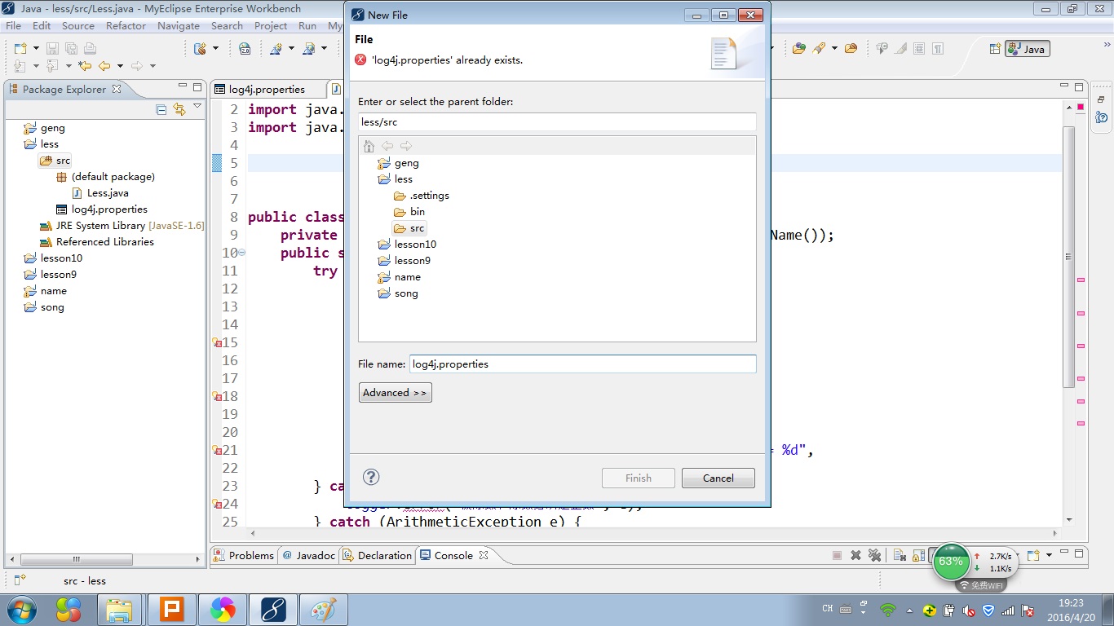Click the File name input field
1114x626 pixels.
coord(583,364)
